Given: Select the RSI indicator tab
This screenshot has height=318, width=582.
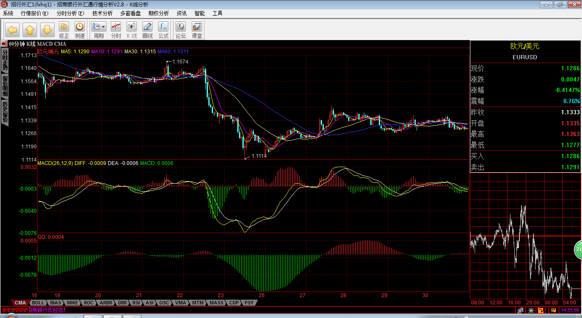Looking at the screenshot, I should 136,303.
